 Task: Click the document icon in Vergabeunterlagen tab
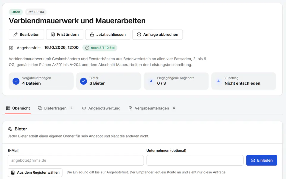click(130, 108)
